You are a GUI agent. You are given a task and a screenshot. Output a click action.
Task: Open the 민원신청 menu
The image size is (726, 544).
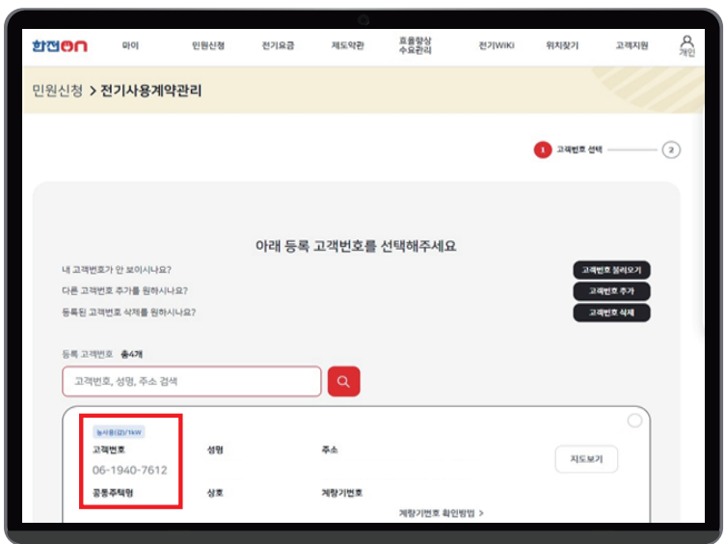[208, 45]
